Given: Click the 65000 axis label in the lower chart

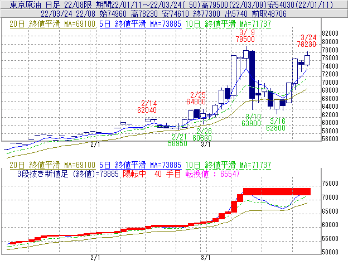Looking at the screenshot, I should (x=330, y=211).
